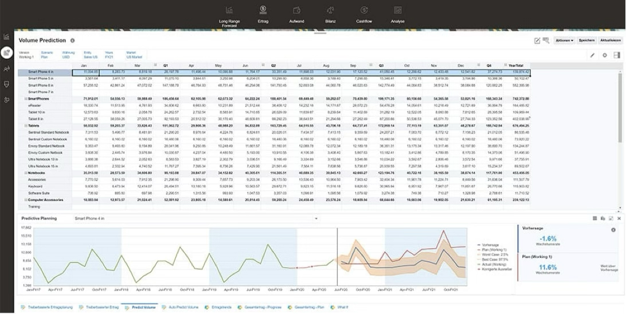Click the Speichern button
This screenshot has width=626, height=314.
586,41
